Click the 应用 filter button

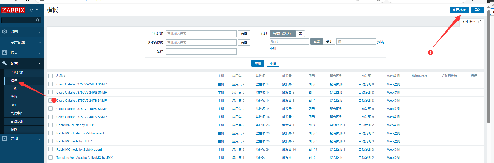tap(258, 63)
